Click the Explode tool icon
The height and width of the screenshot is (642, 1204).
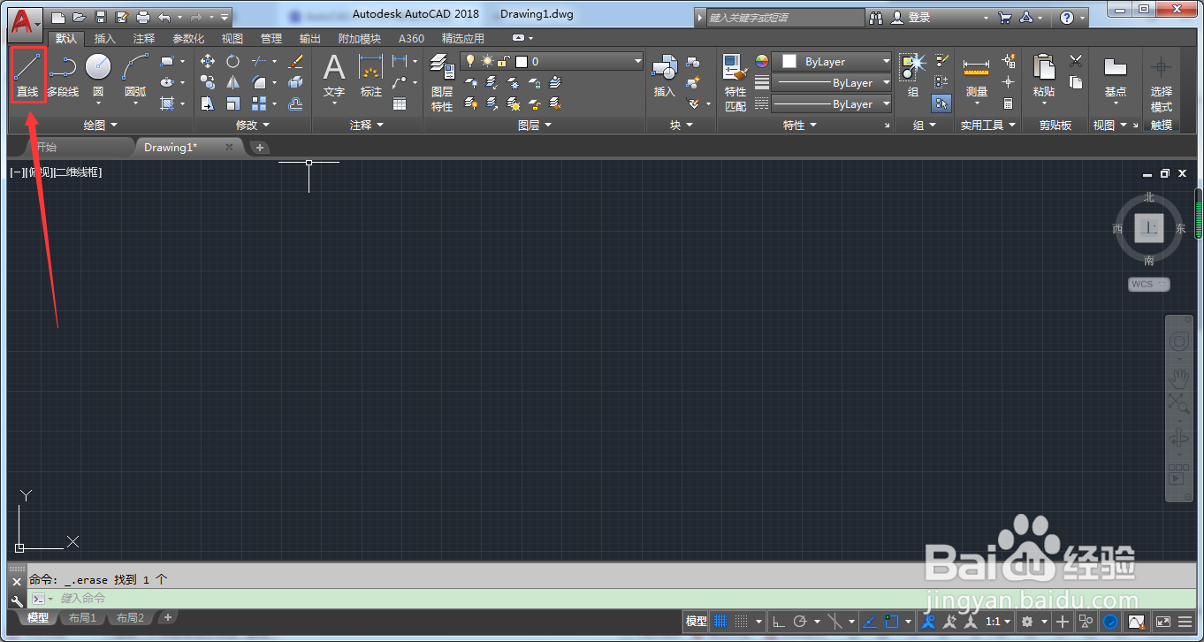pyautogui.click(x=296, y=82)
